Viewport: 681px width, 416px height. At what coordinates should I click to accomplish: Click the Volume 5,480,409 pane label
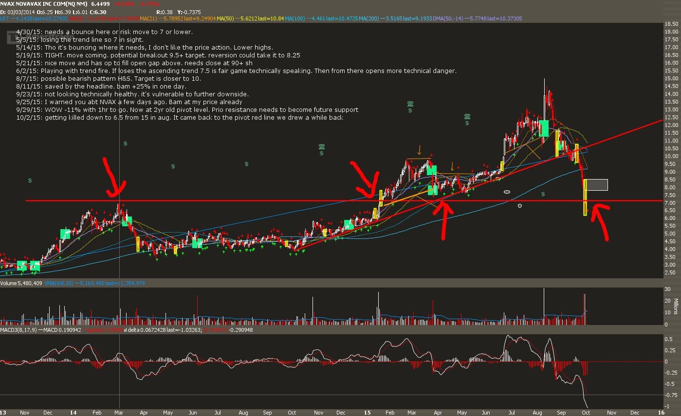point(21,283)
